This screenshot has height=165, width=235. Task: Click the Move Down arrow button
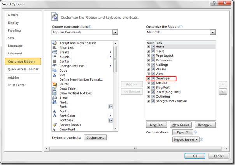[x=223, y=91]
